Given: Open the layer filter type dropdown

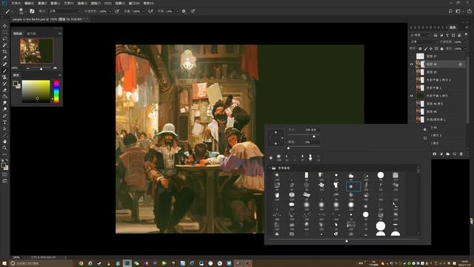Looking at the screenshot, I should pyautogui.click(x=421, y=35).
